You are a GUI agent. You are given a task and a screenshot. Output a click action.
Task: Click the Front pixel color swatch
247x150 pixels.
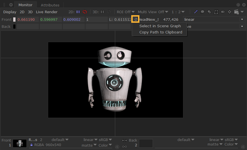tap(14, 19)
